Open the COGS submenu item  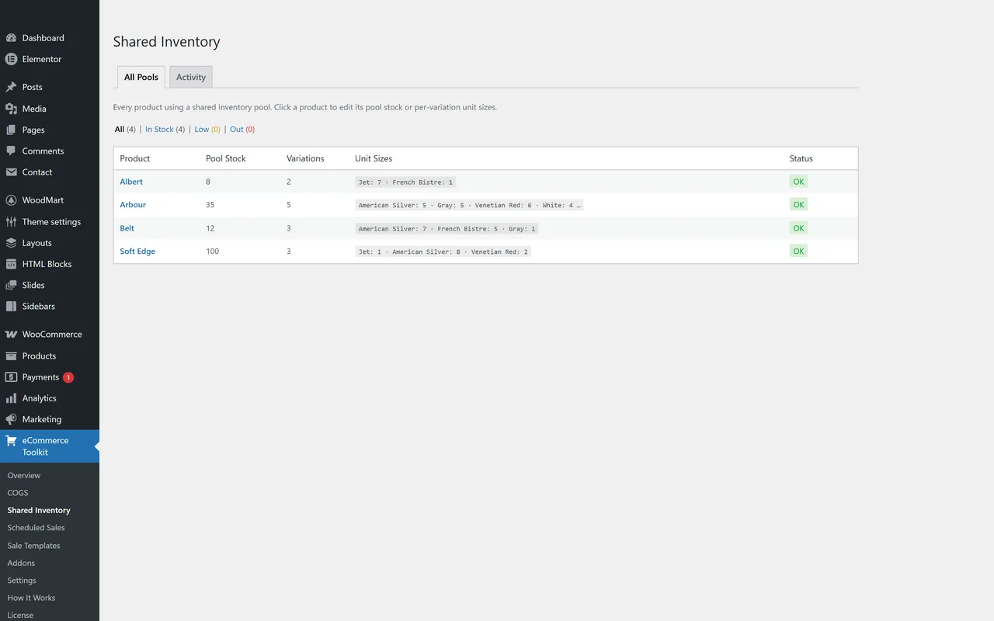(x=18, y=493)
